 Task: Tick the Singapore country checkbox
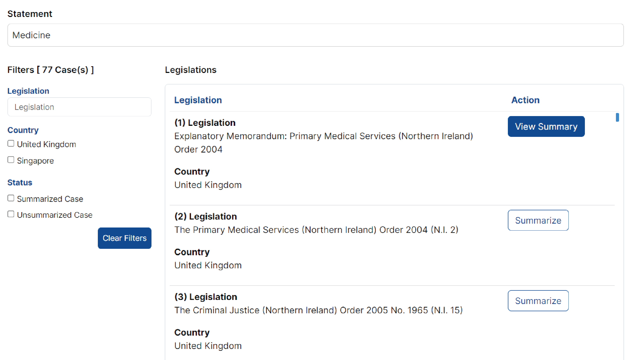pos(11,160)
